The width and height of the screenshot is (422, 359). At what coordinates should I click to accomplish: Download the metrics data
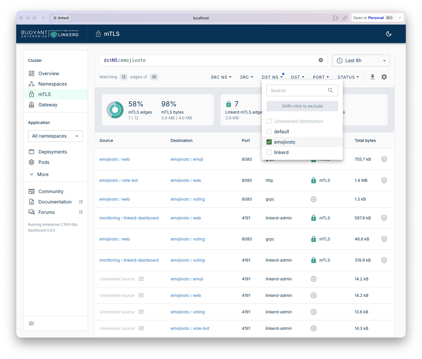[x=373, y=77]
